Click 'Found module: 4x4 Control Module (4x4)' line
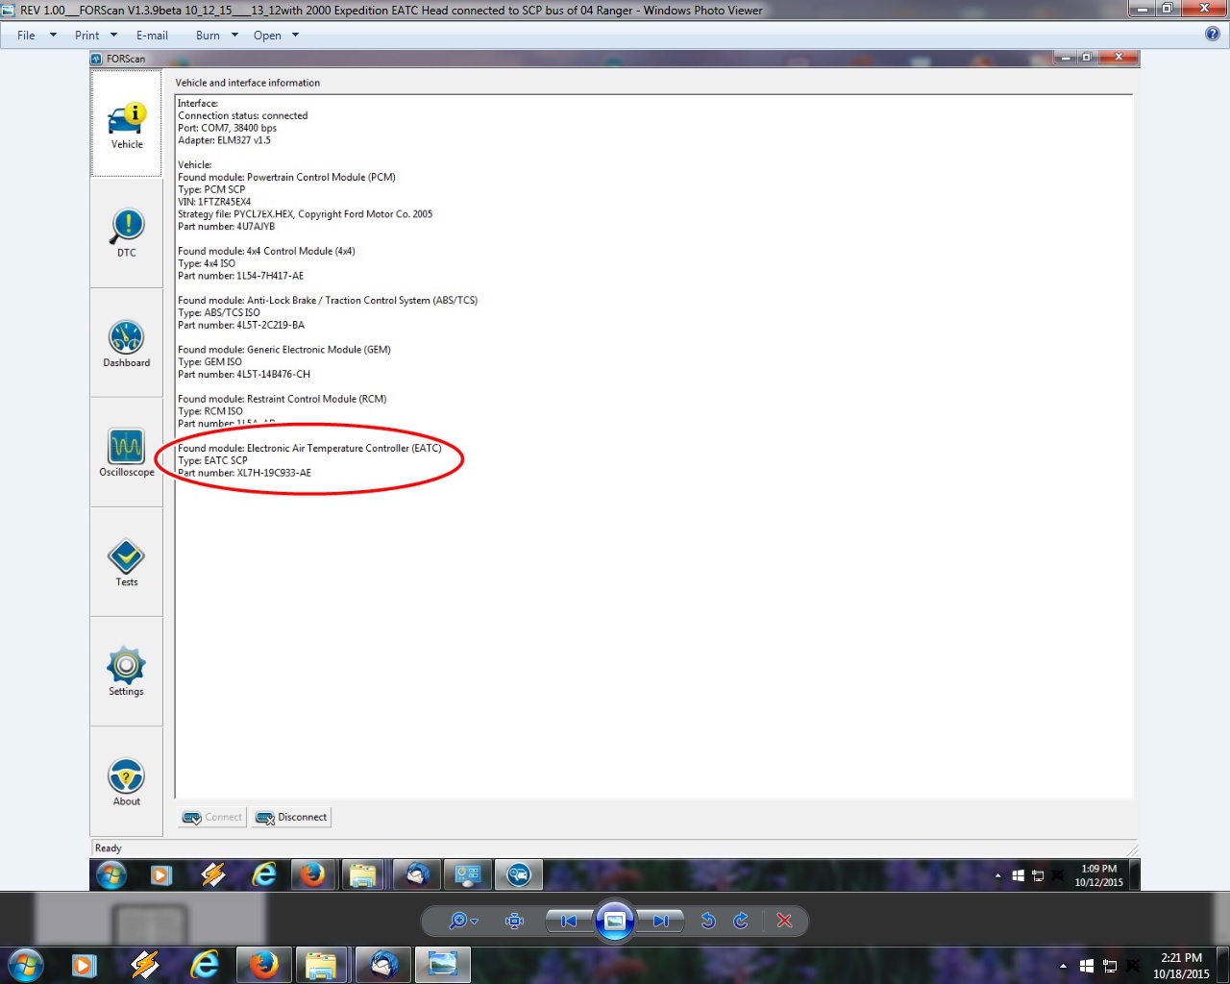This screenshot has height=984, width=1230. [266, 251]
